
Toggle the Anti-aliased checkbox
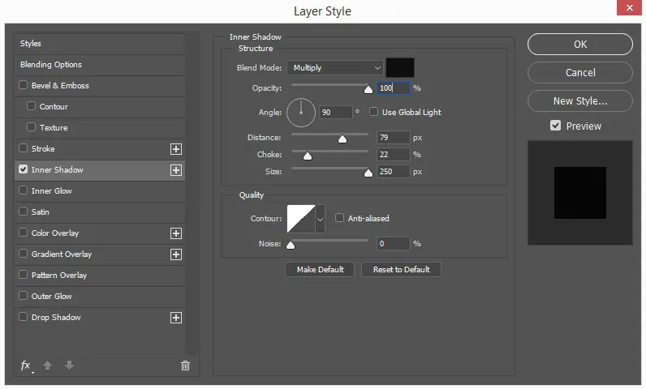pyautogui.click(x=339, y=217)
